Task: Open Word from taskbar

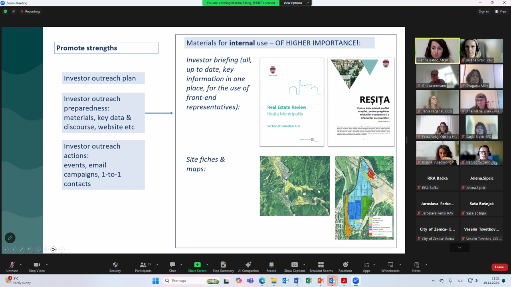Action: 297,281
